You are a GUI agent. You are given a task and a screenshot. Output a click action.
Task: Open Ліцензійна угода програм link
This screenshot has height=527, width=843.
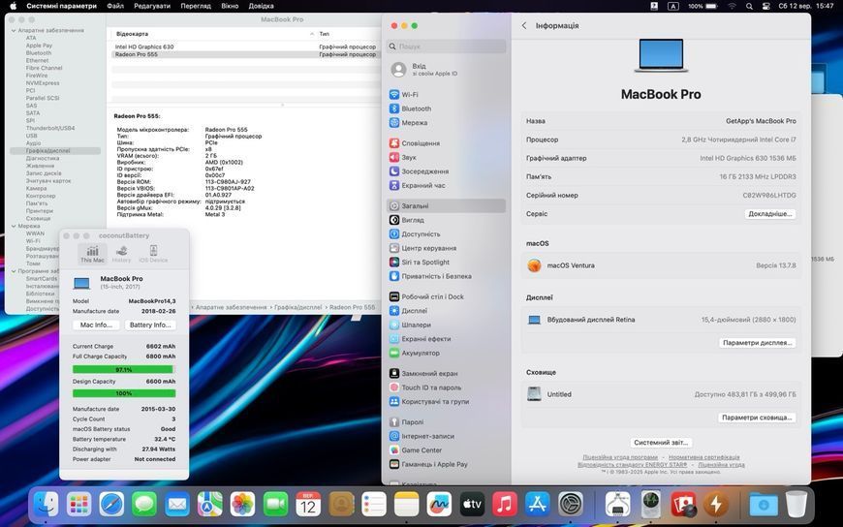(x=620, y=457)
